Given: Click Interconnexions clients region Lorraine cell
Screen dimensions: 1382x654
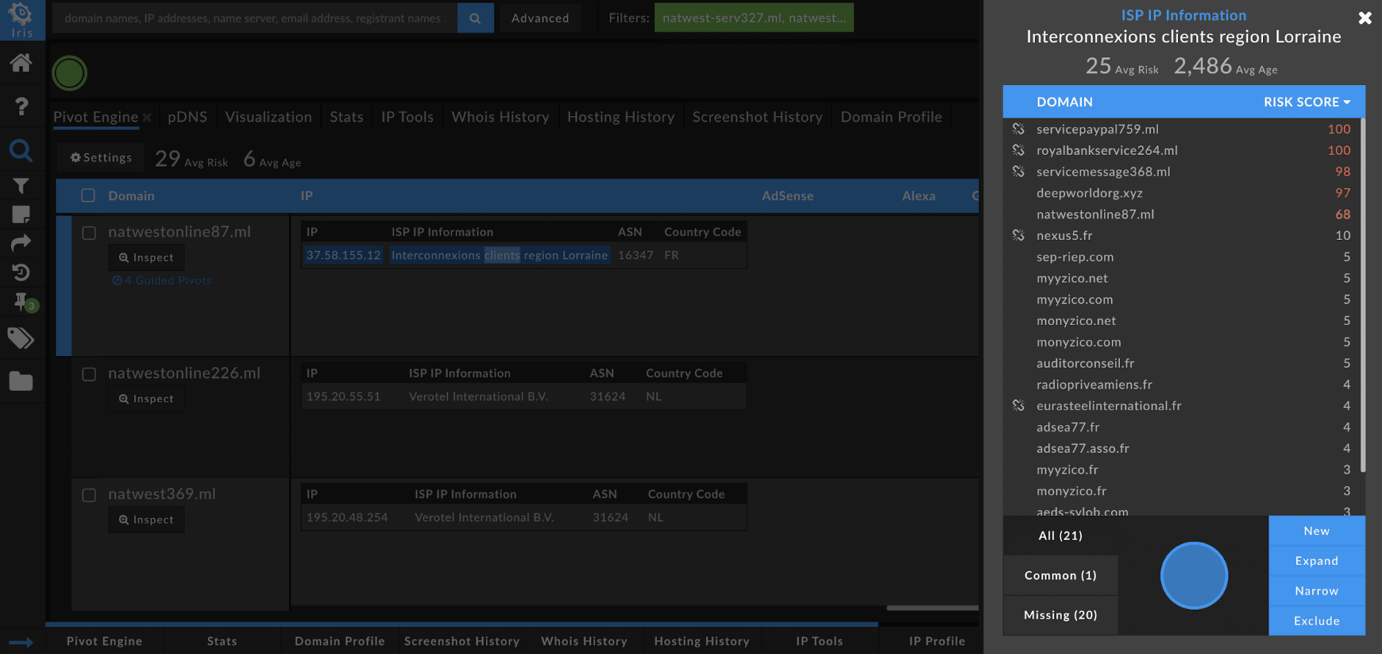Looking at the screenshot, I should click(500, 255).
